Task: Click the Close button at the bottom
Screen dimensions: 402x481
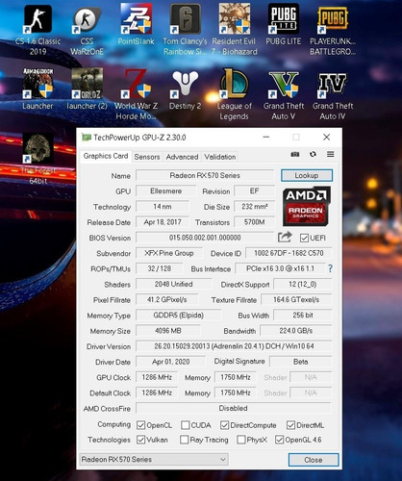Action: [x=314, y=460]
